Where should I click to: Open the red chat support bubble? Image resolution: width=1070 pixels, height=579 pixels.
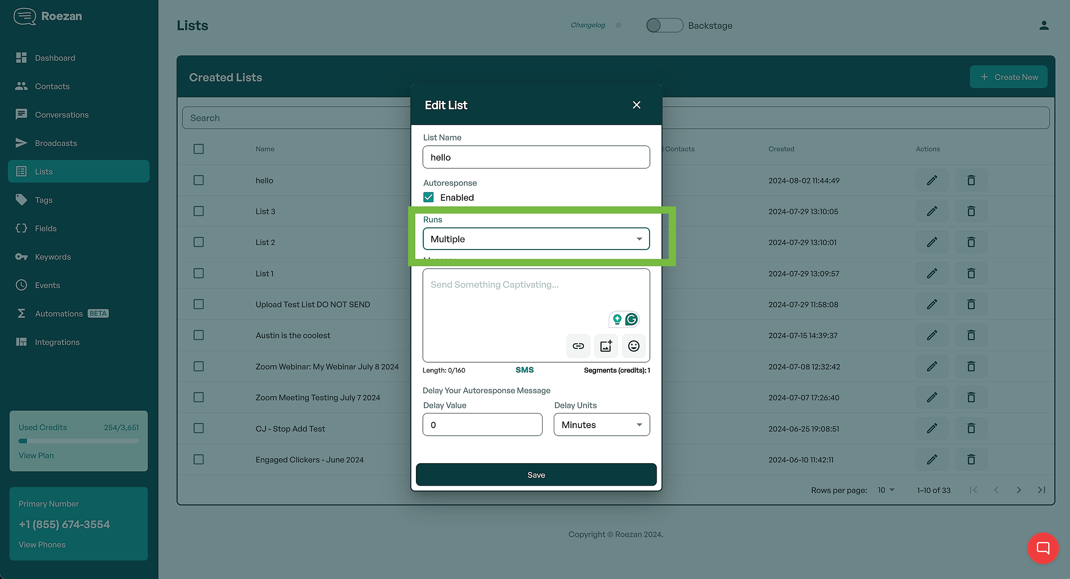1043,548
